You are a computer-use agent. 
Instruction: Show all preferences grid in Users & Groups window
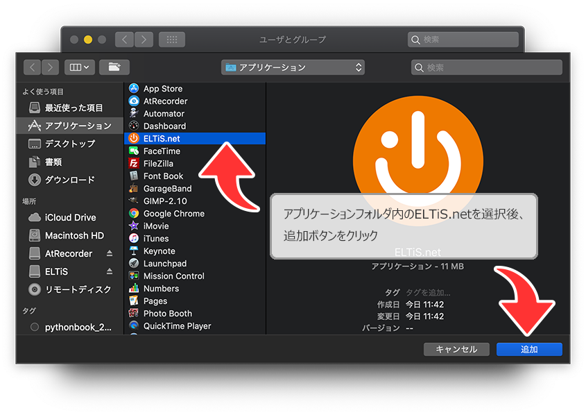[x=172, y=40]
